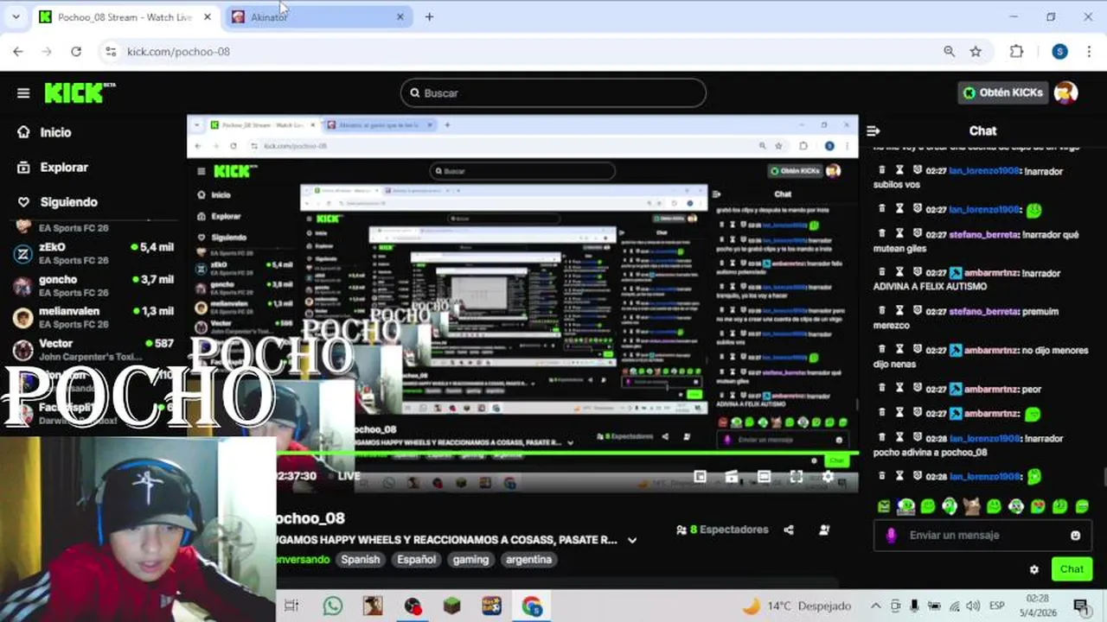This screenshot has width=1107, height=622.
Task: Open Chrome extensions puzzle menu
Action: click(1016, 52)
